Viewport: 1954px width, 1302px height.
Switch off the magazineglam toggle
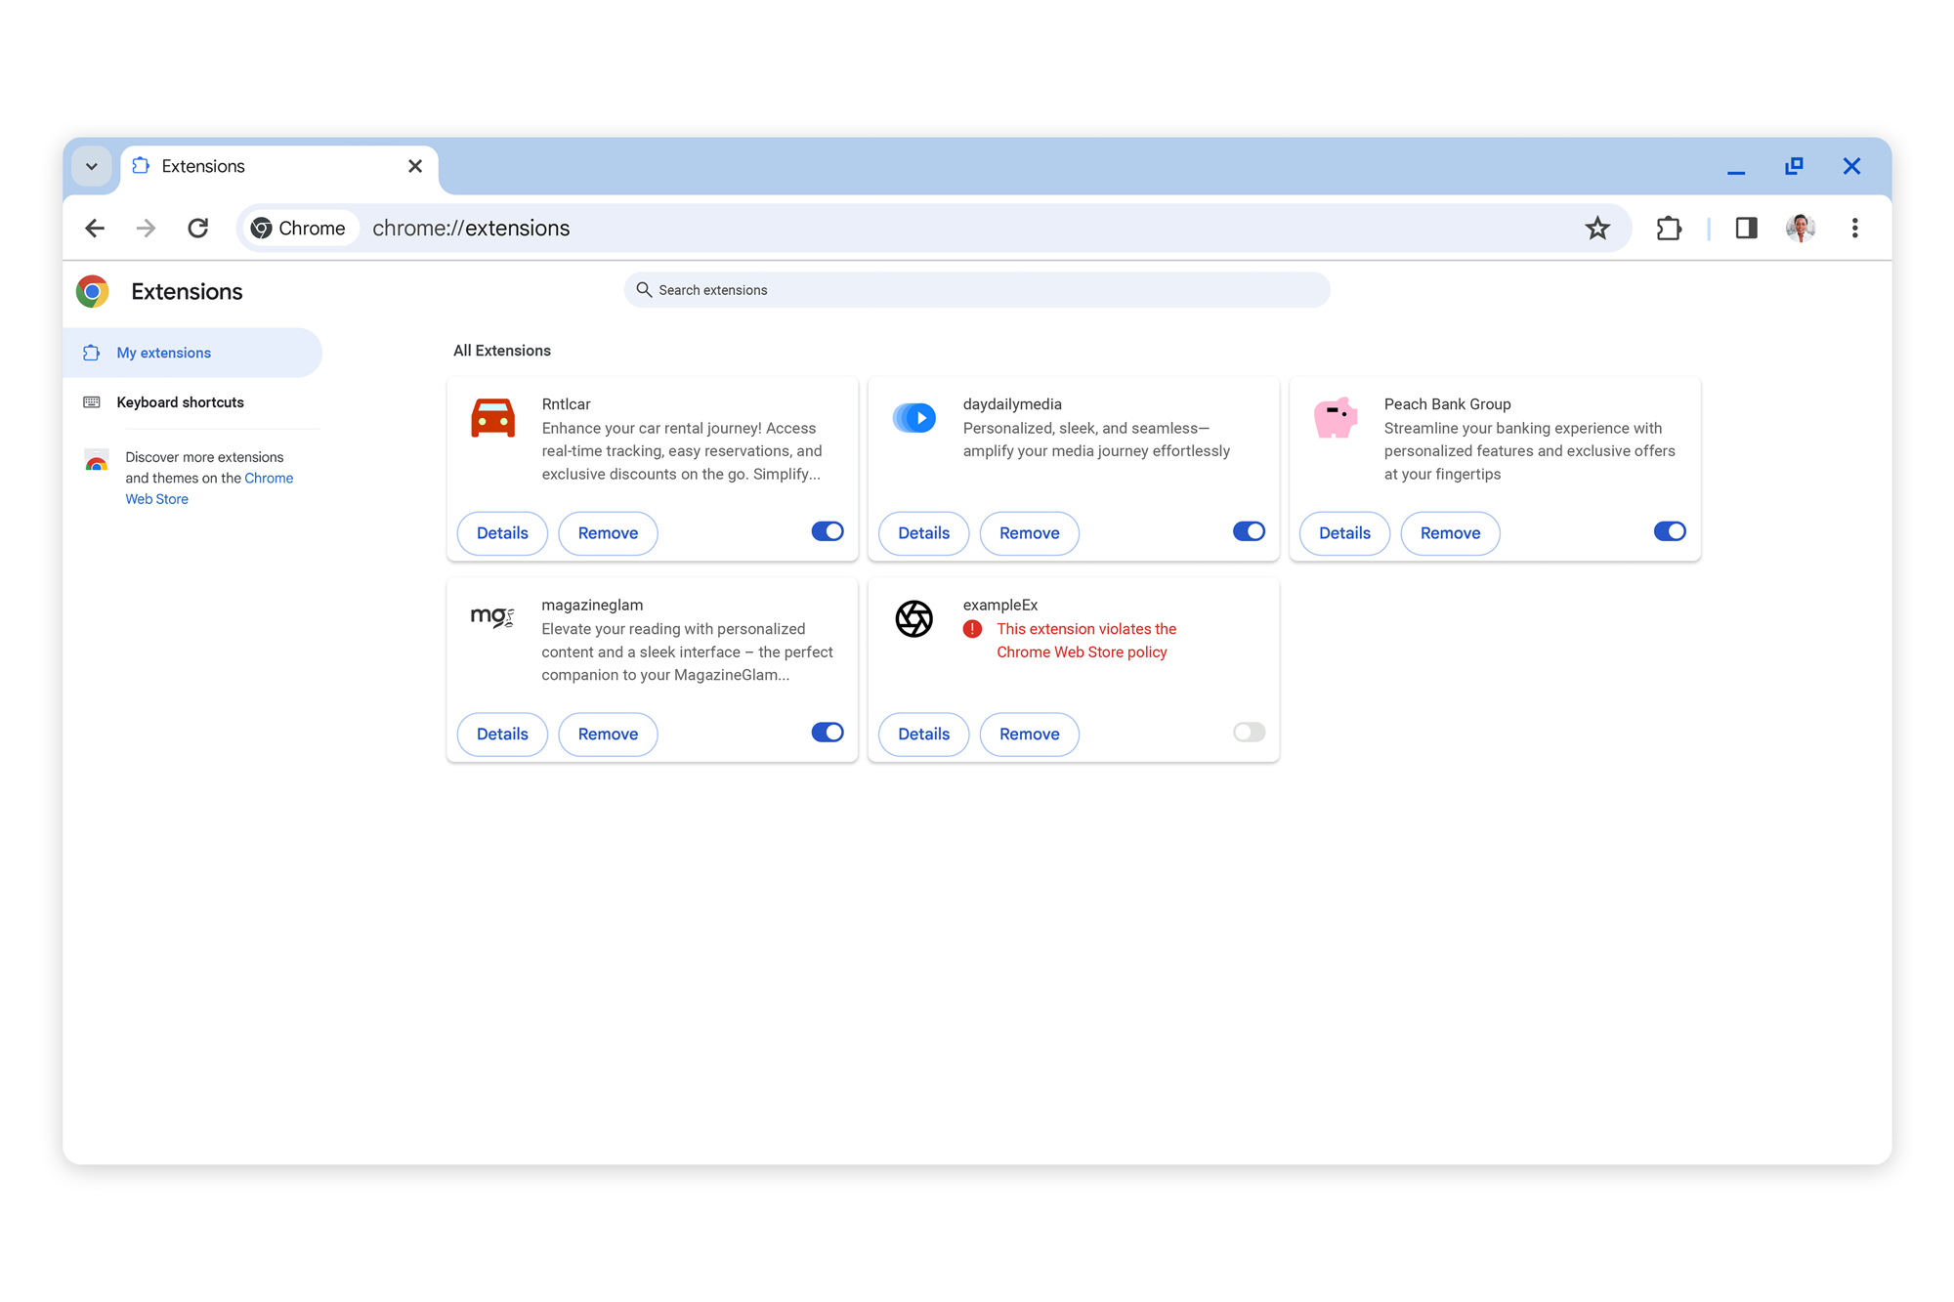[x=828, y=733]
